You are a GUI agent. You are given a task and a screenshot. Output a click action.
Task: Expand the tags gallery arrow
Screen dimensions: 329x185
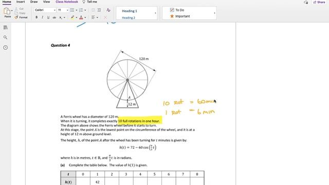coord(214,13)
